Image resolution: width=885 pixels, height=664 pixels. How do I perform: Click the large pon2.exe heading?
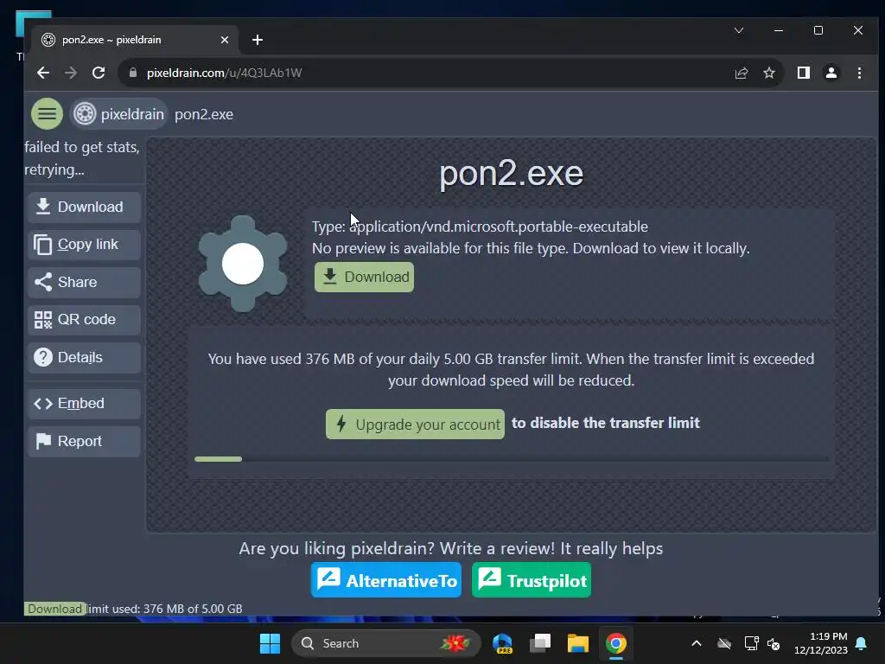(x=512, y=173)
